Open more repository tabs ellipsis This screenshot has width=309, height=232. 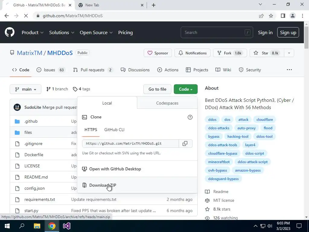pos(289,70)
